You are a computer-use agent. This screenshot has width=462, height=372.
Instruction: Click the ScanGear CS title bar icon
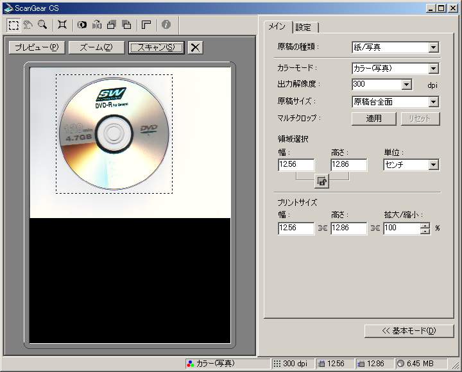pyautogui.click(x=8, y=8)
